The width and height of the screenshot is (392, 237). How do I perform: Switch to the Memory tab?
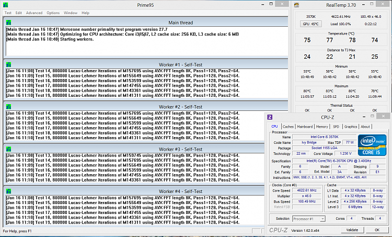click(322, 127)
